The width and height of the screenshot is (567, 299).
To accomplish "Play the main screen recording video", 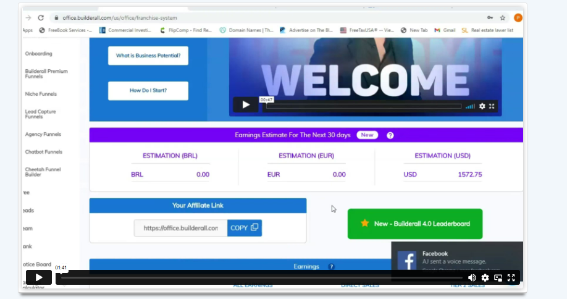I will 39,277.
